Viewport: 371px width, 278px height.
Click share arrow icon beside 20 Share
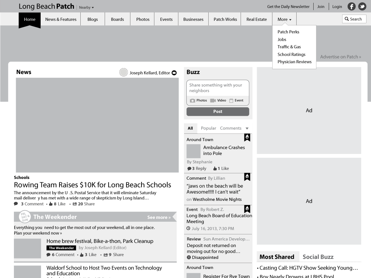pos(75,204)
